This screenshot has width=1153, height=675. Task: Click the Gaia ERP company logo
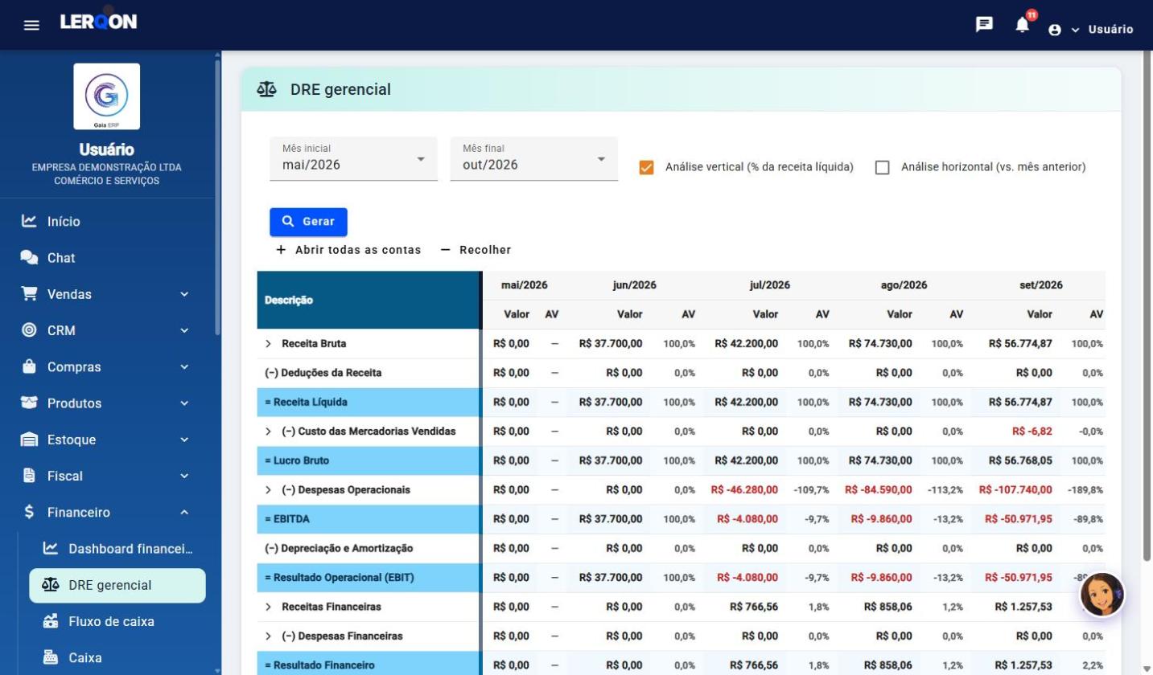coord(107,96)
